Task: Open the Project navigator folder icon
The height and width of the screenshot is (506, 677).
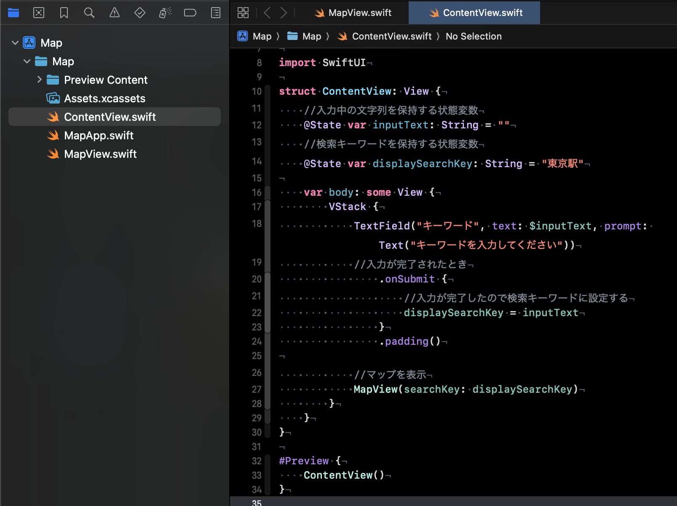Action: (13, 13)
